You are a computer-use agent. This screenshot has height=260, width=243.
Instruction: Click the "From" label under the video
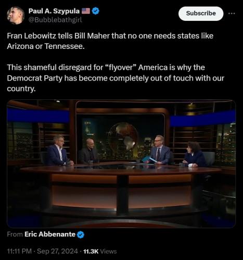coord(15,235)
